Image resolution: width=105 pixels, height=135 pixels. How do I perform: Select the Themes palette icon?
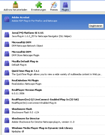pos(54,5)
